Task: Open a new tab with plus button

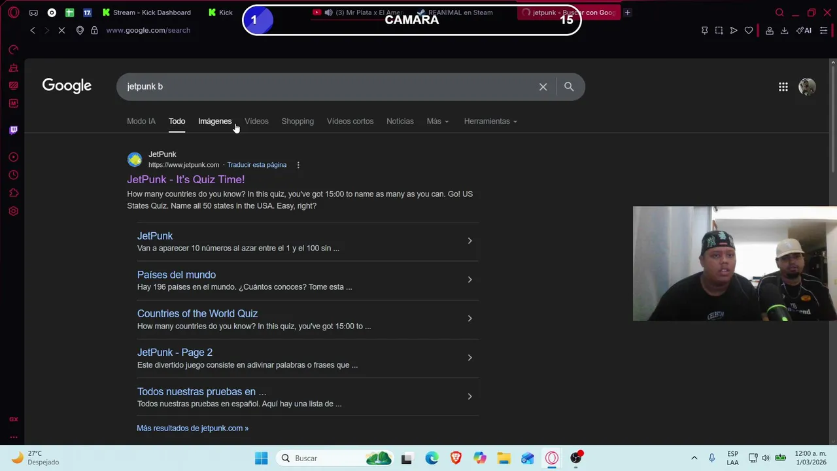Action: [627, 12]
